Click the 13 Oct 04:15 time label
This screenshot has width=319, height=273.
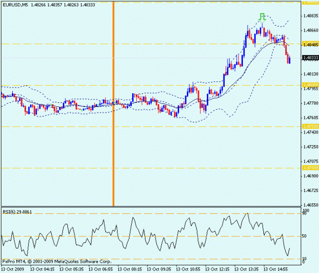pos(42,269)
